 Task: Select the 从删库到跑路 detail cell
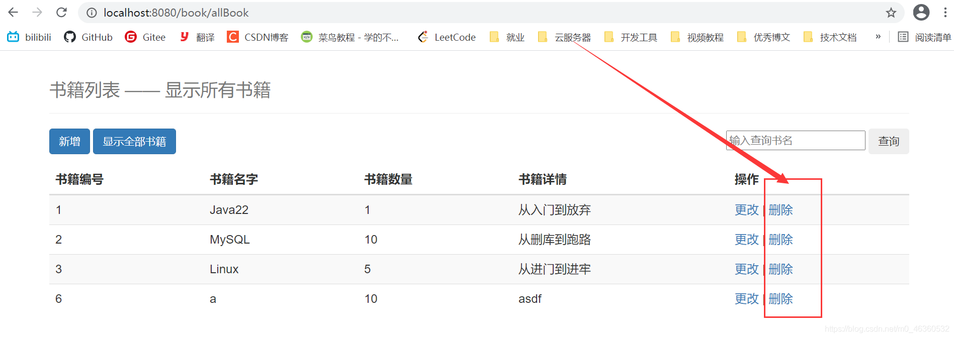click(x=555, y=240)
